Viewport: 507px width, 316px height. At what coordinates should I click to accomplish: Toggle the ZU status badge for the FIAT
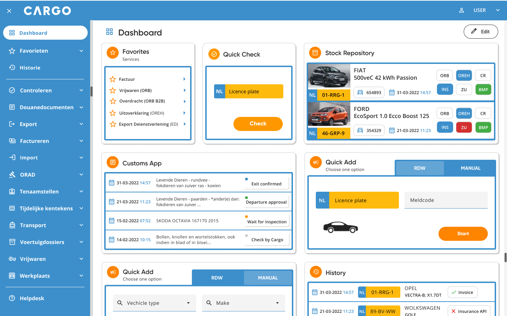(464, 89)
